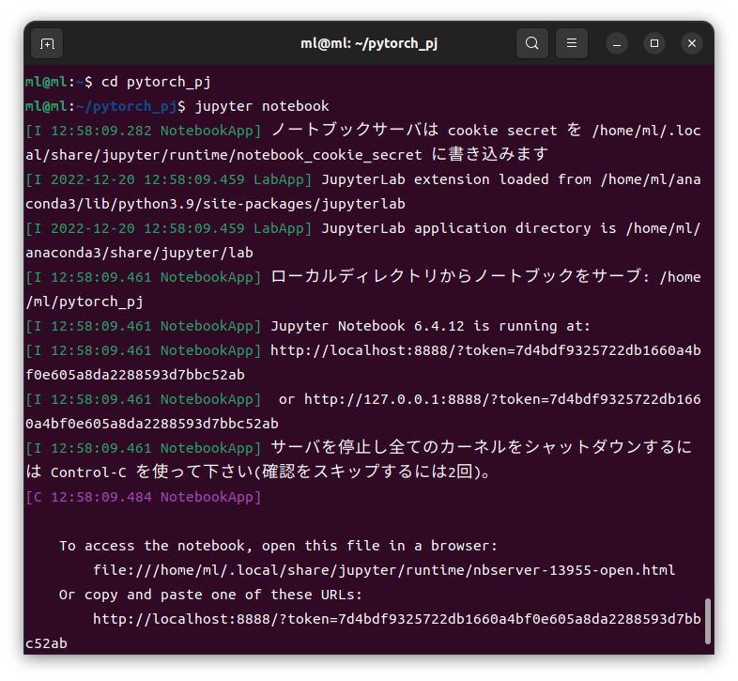Screen dimensions: 738x681
Task: Click the 'cd pytorch_pj' command text
Action: pyautogui.click(x=156, y=82)
